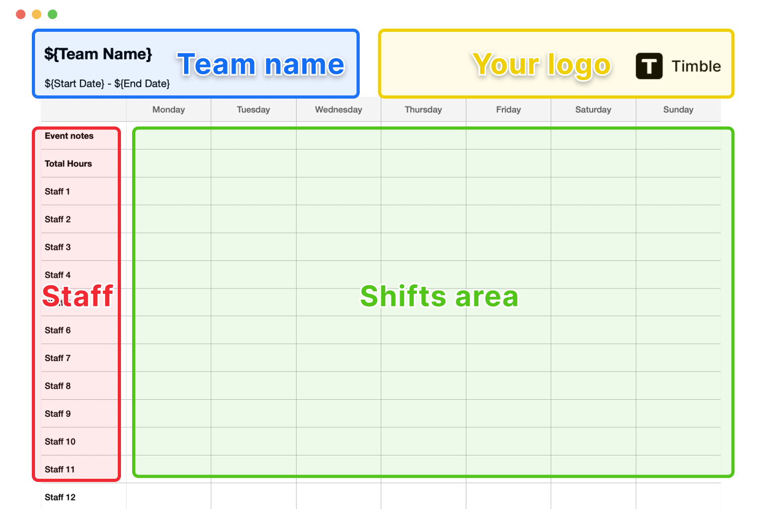This screenshot has height=509, width=764.
Task: Click the Start Date - End Date text
Action: pos(107,83)
